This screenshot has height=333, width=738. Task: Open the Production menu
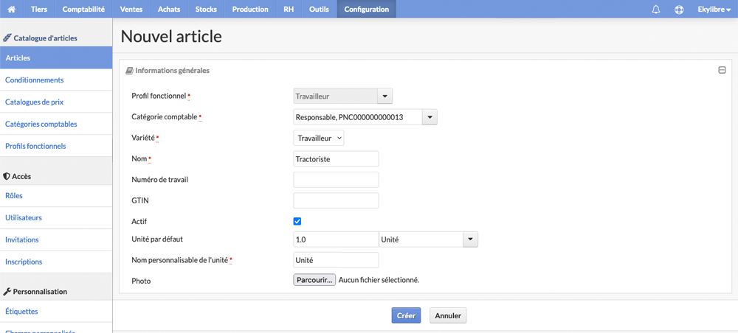click(x=250, y=9)
